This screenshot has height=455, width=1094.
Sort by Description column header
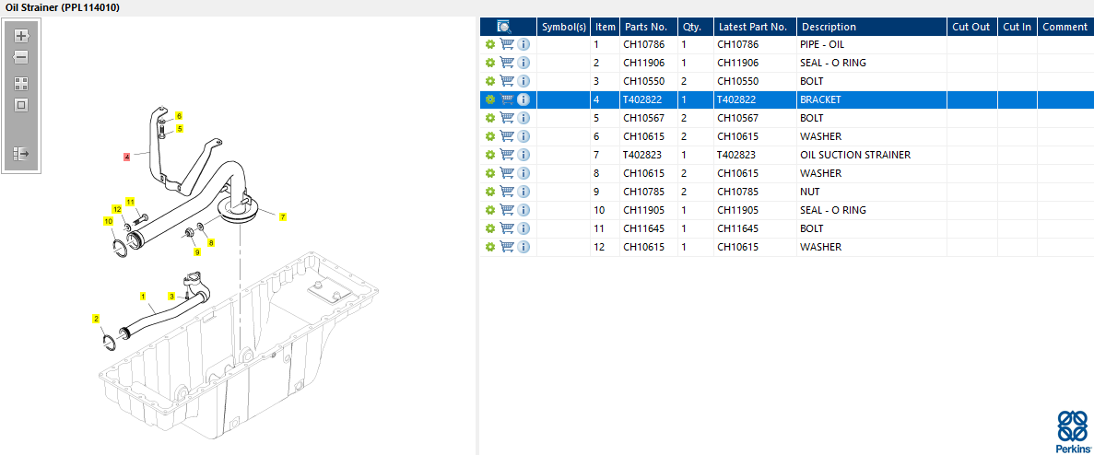click(x=872, y=27)
